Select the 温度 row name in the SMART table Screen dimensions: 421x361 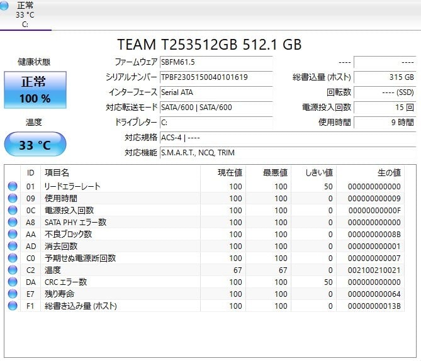(53, 270)
